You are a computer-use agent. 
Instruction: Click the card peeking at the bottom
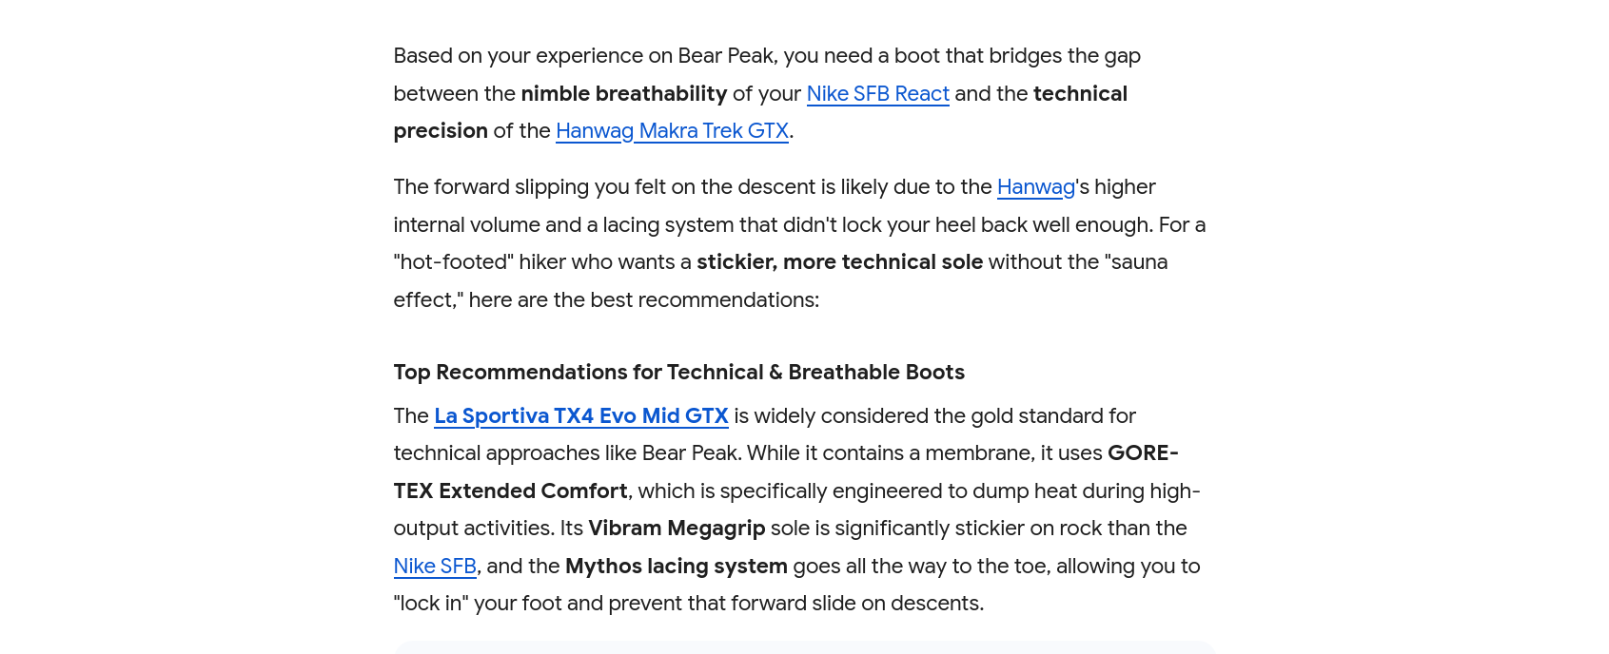(804, 647)
